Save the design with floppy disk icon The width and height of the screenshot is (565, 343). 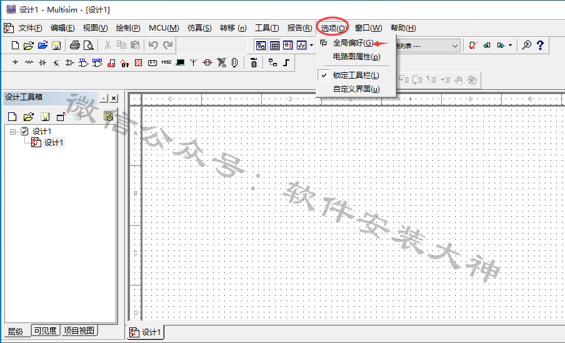pos(56,46)
